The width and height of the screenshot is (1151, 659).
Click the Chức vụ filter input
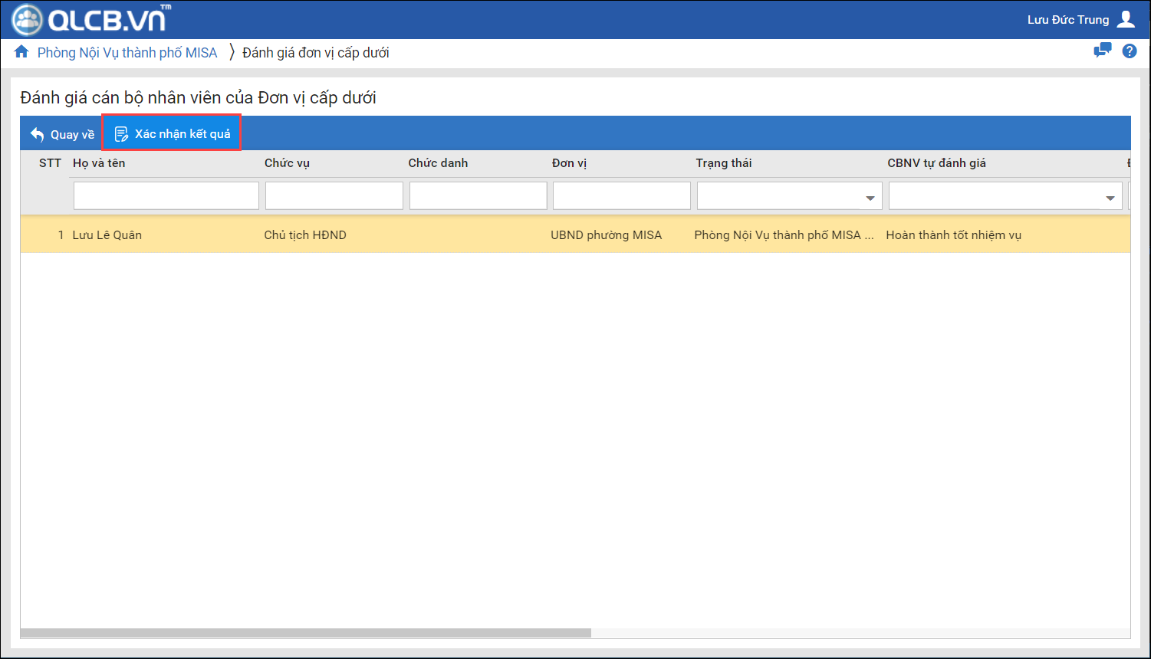[334, 196]
